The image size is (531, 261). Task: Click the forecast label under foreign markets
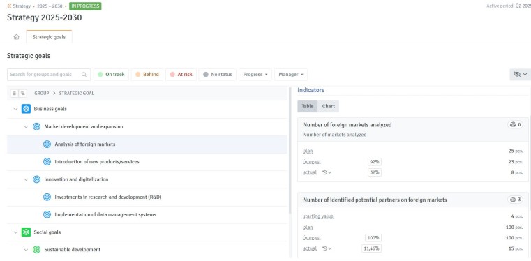(x=312, y=162)
